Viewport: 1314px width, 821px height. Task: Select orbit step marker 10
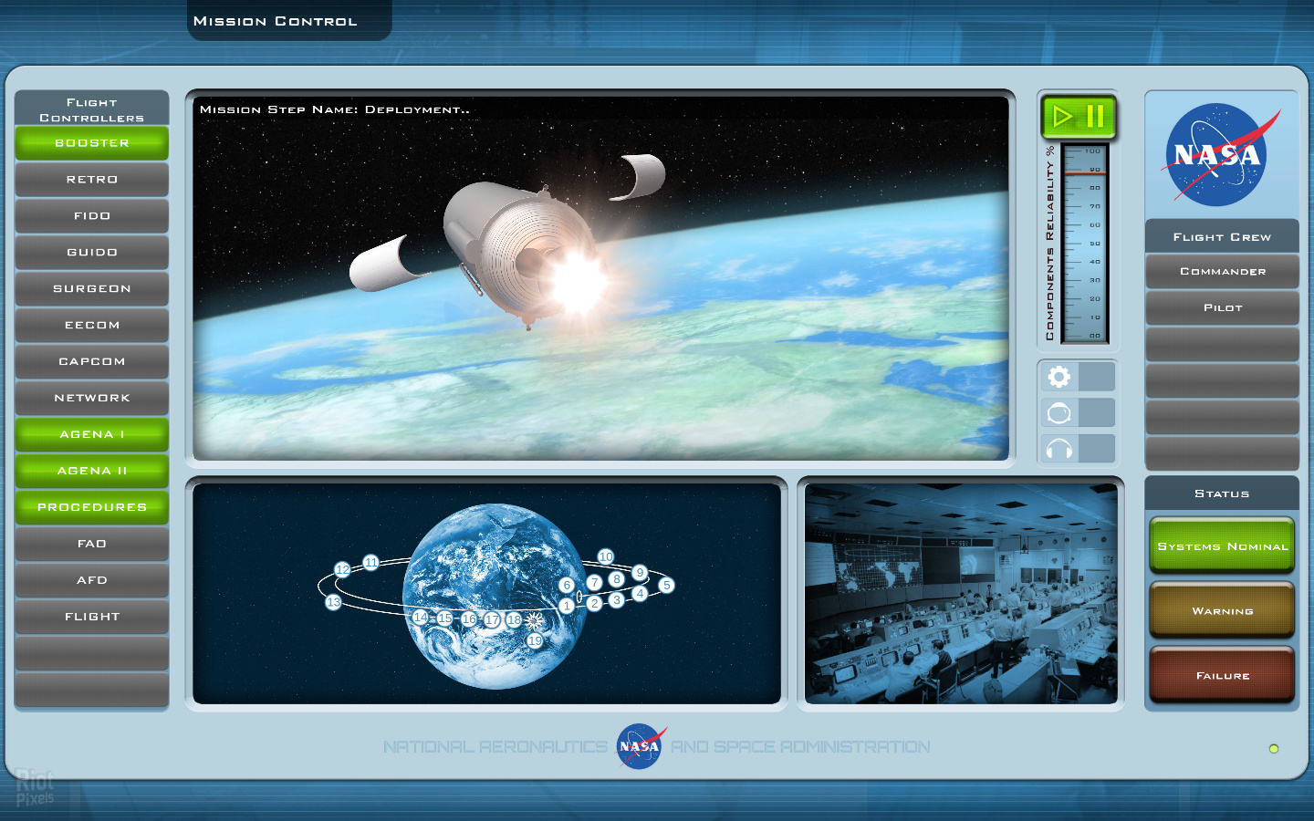click(x=606, y=556)
